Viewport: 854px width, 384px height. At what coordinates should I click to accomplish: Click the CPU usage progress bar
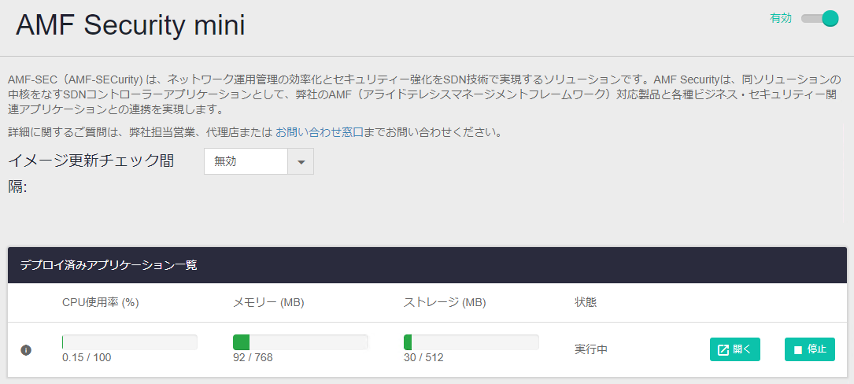tap(130, 342)
